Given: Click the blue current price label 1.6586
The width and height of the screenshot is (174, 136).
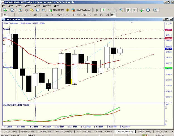Looking at the screenshot, I should pyautogui.click(x=168, y=49).
